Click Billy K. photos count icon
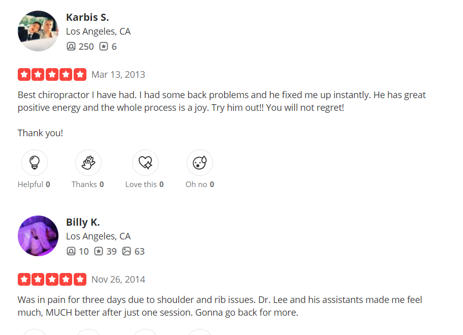Screen dimensions: 463x335 coord(127,252)
